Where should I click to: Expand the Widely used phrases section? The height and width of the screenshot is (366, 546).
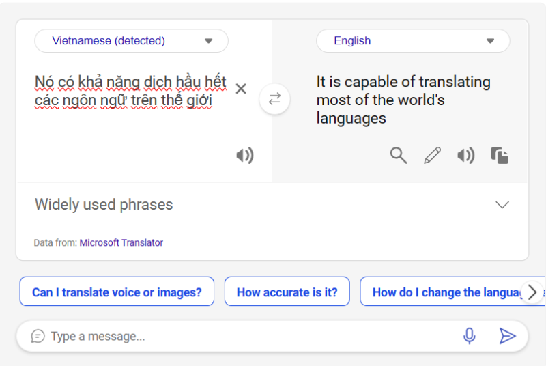[502, 205]
